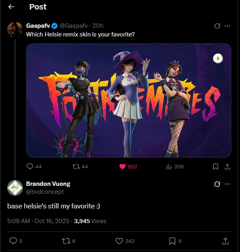240x252 pixels.
Task: Open the Helsie remix skins image
Action: pyautogui.click(x=129, y=101)
